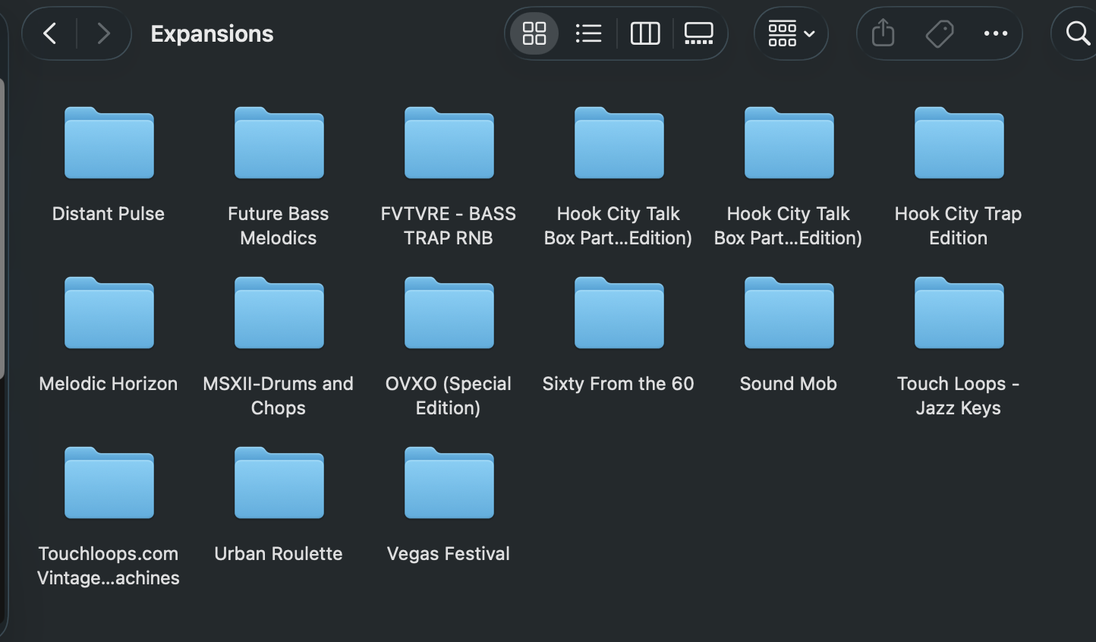Click the Sound Mob folder name
This screenshot has height=642, width=1096.
pos(789,384)
